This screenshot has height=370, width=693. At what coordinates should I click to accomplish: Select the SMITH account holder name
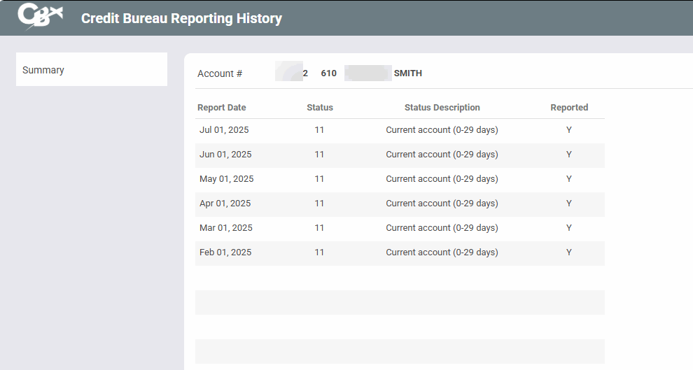click(x=408, y=73)
